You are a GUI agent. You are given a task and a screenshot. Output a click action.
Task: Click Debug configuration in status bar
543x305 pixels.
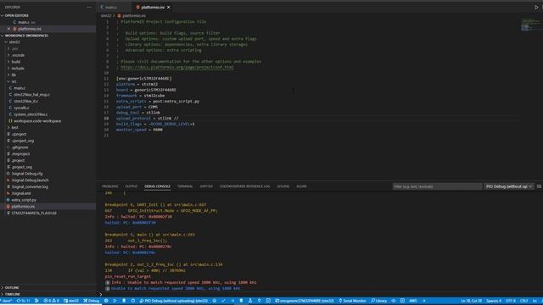click(x=92, y=301)
